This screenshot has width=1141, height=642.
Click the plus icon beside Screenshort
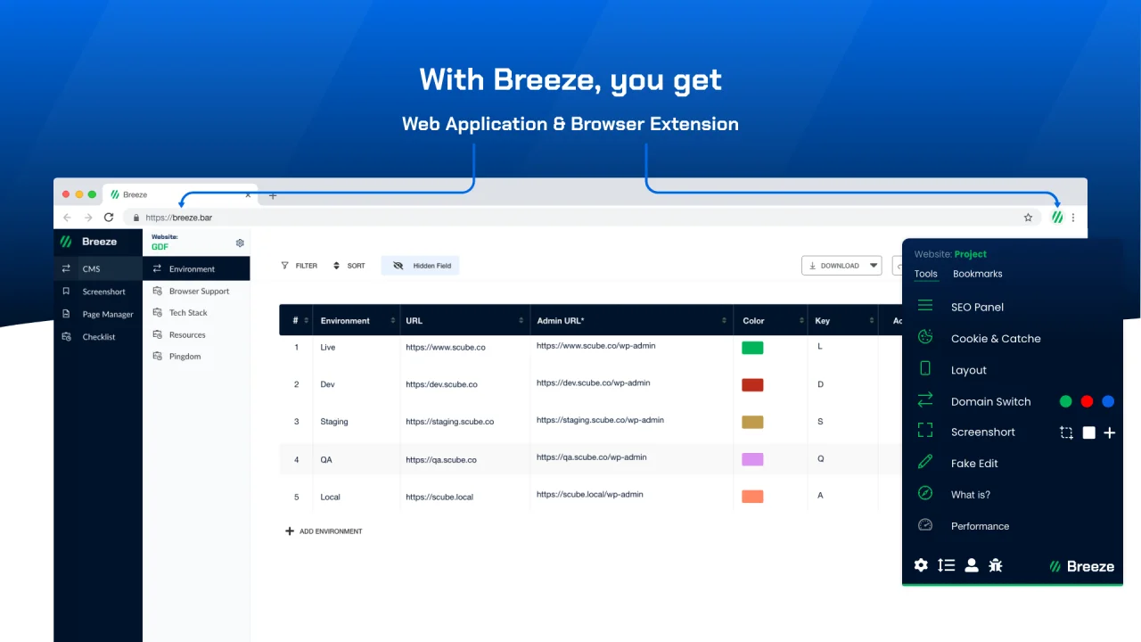click(1109, 432)
